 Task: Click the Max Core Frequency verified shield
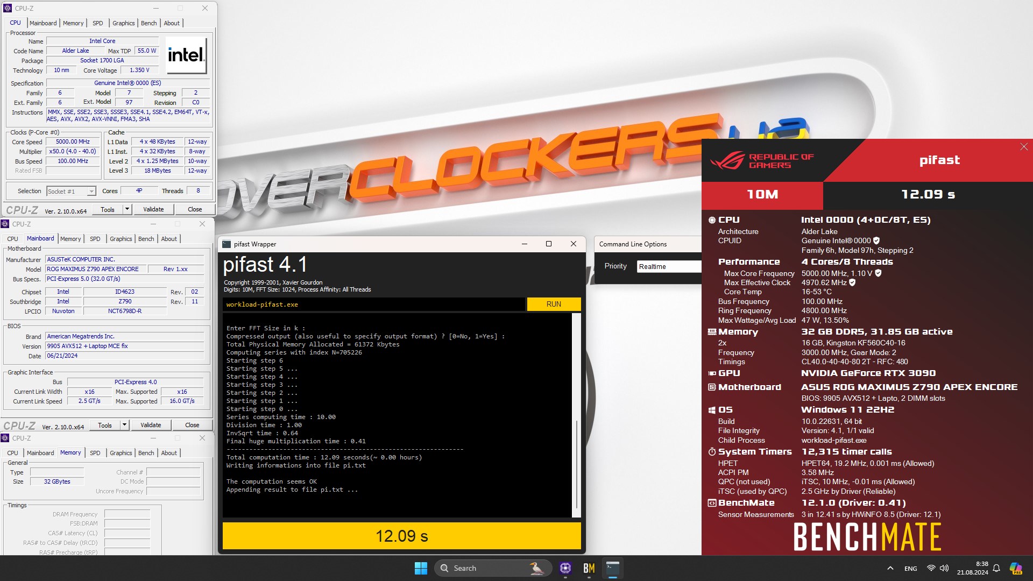click(x=878, y=273)
